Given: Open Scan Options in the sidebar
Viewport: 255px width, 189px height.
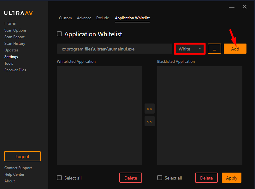Looking at the screenshot, I should click(15, 30).
